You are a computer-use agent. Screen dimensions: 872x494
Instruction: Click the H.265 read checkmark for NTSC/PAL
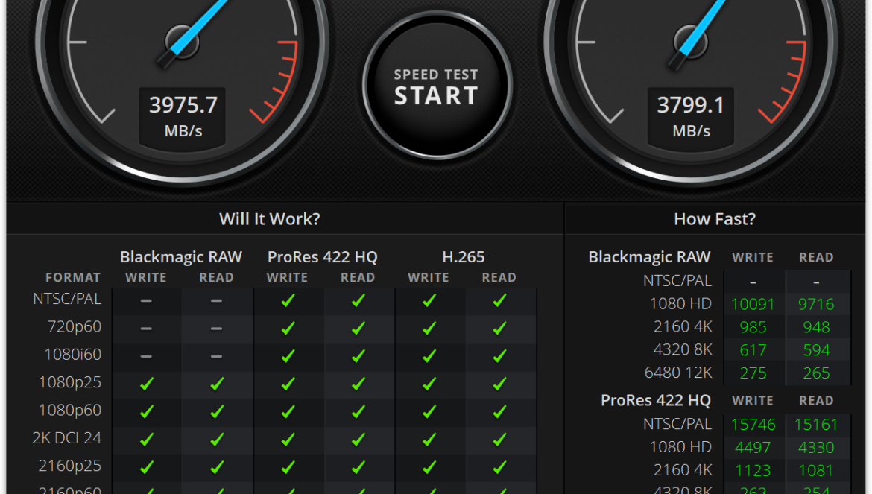pos(499,300)
